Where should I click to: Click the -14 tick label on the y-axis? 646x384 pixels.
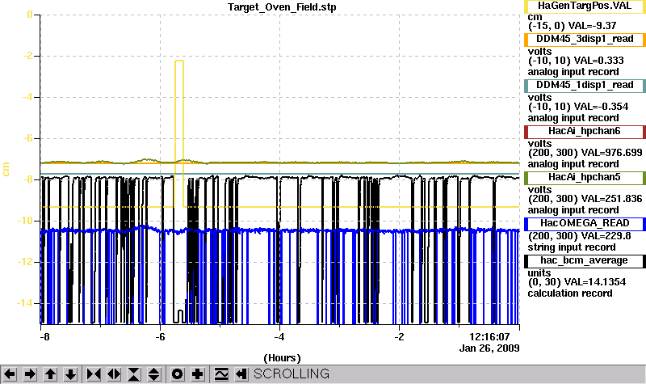pos(25,303)
